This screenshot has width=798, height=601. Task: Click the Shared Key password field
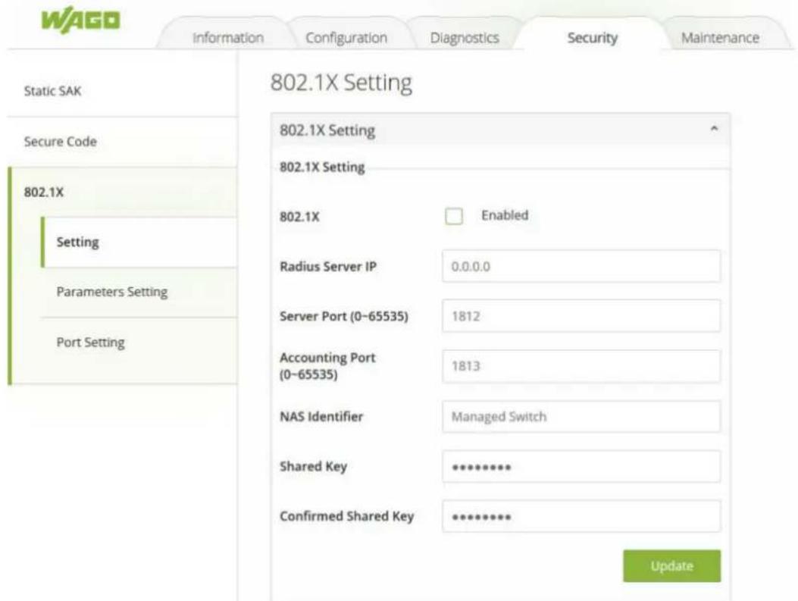coord(581,466)
